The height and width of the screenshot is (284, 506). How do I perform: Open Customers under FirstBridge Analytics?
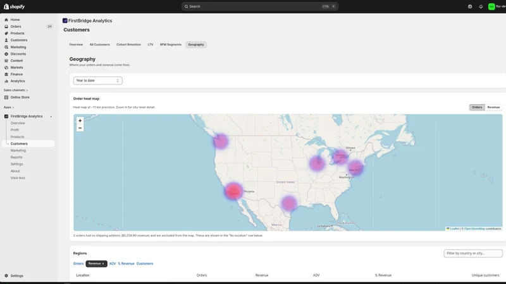pos(19,144)
